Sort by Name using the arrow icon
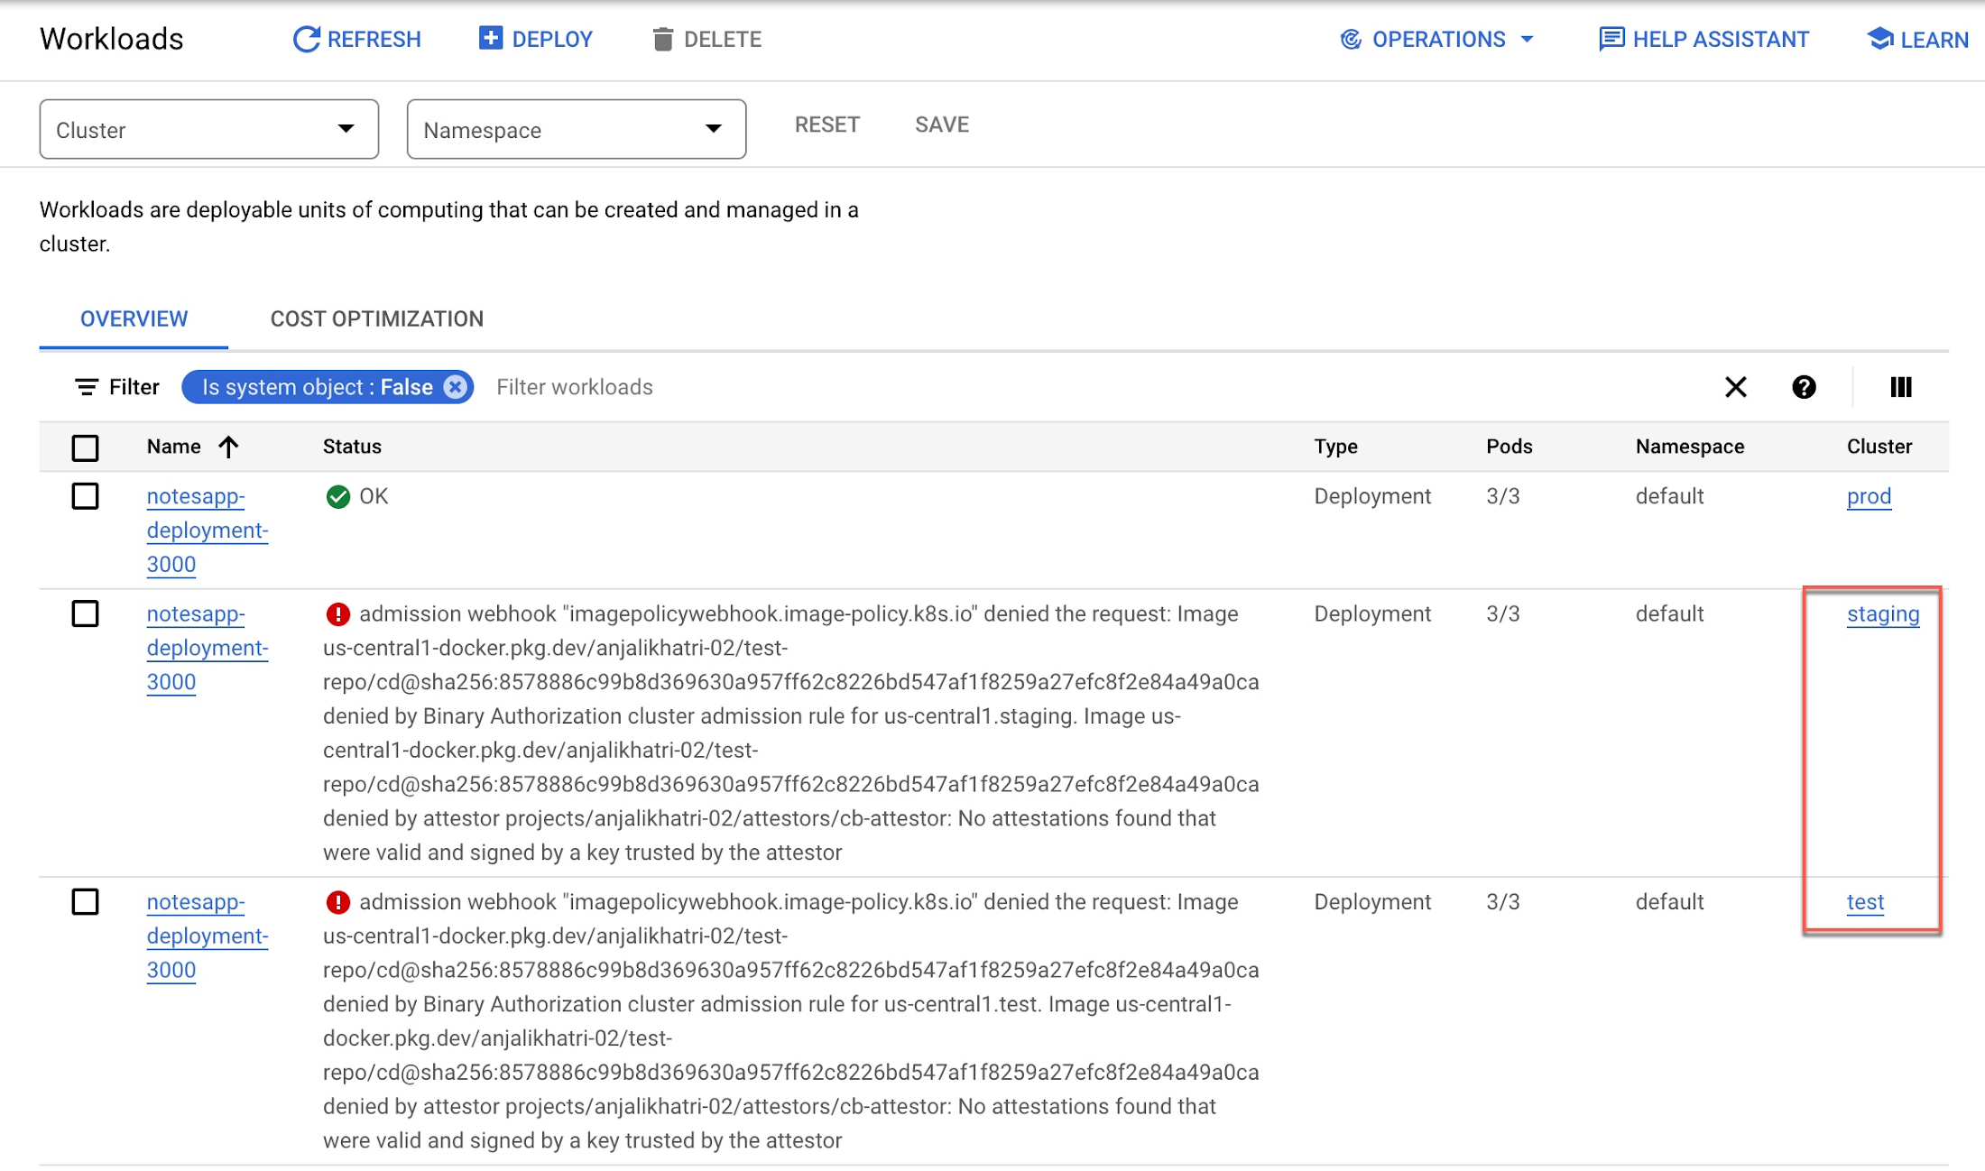This screenshot has width=1985, height=1171. 228,447
